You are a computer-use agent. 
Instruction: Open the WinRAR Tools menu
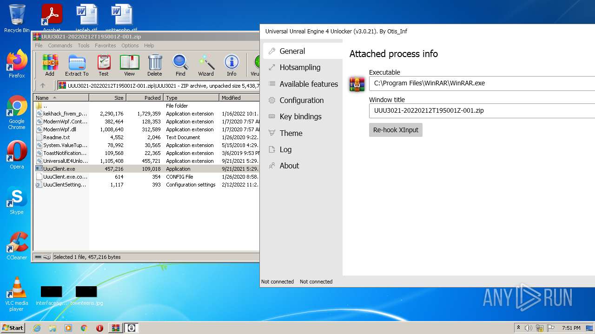click(x=84, y=45)
